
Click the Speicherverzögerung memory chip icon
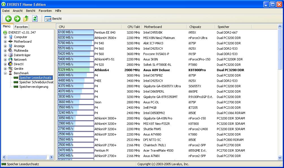[x=16, y=87]
